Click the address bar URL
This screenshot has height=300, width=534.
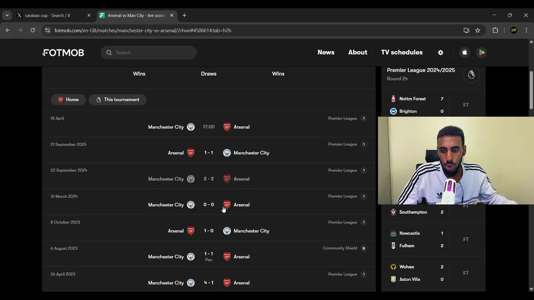click(x=143, y=30)
